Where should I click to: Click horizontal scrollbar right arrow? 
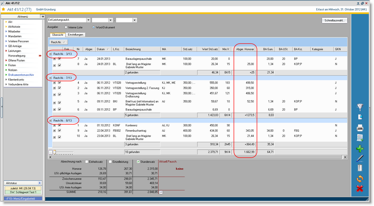click(345, 157)
